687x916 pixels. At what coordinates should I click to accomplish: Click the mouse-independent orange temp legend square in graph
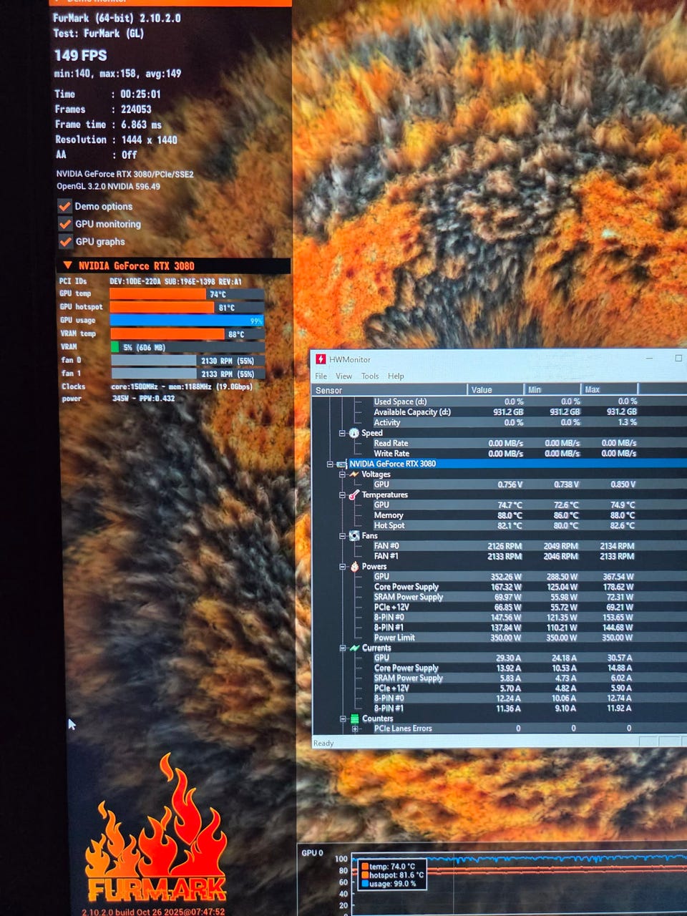[365, 866]
